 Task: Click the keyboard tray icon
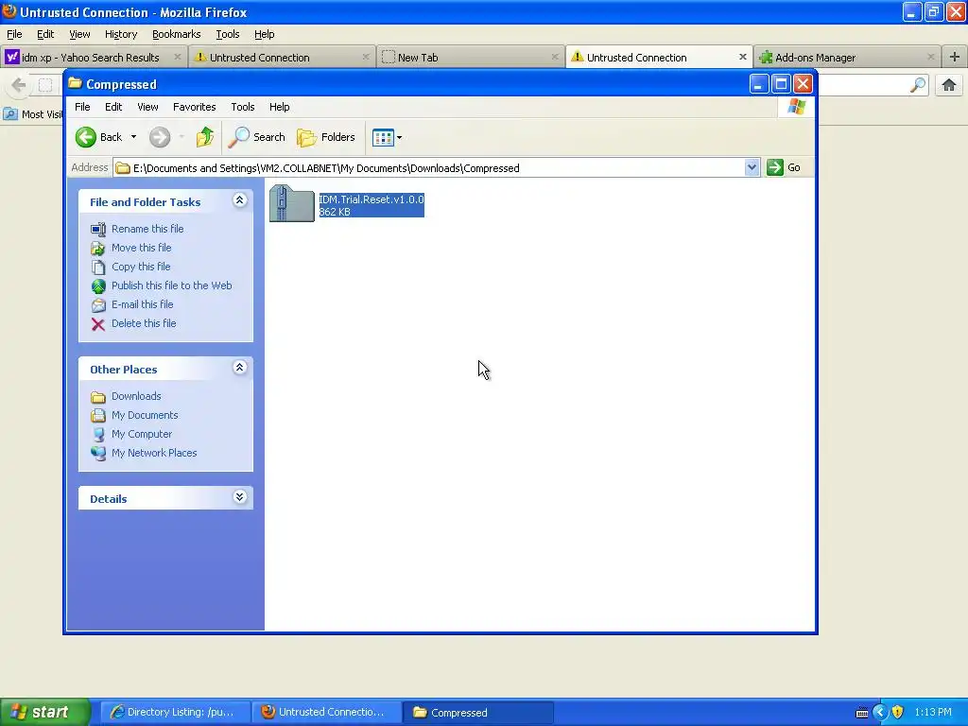click(x=862, y=713)
